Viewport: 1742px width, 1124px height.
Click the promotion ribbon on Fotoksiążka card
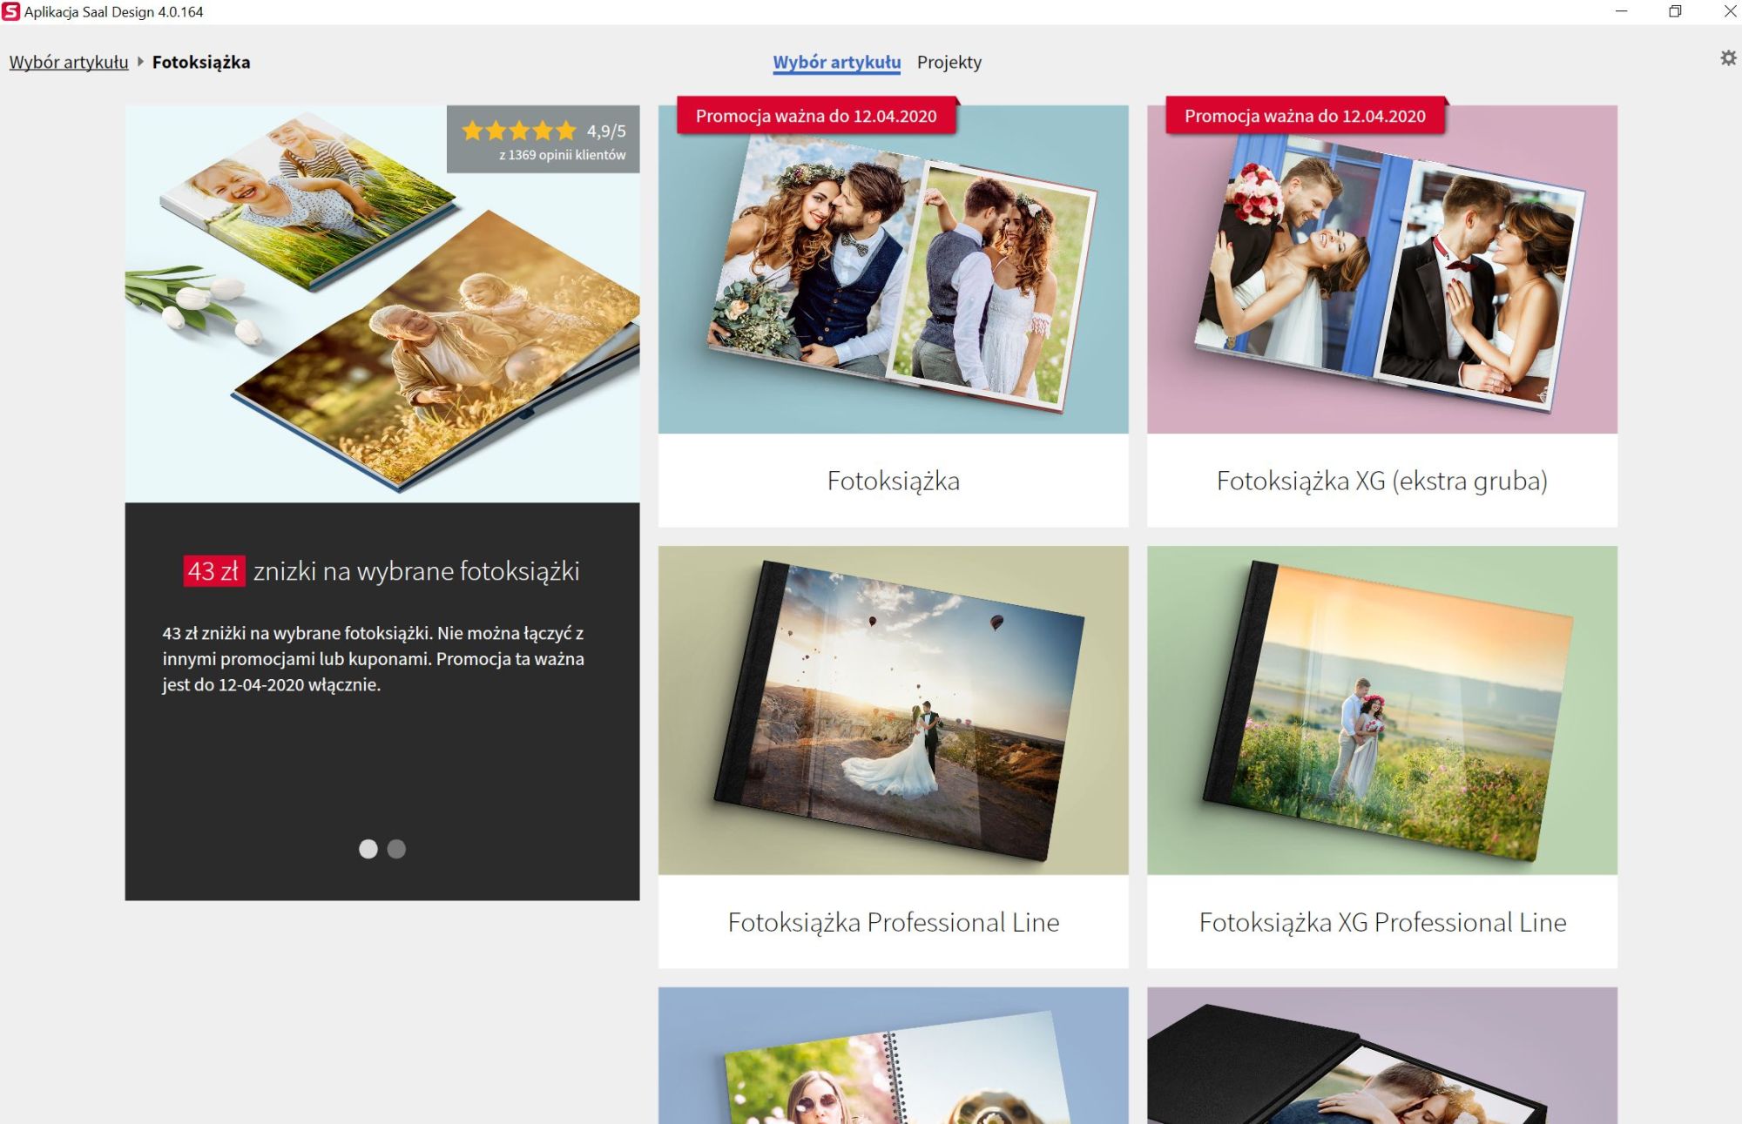pos(816,116)
